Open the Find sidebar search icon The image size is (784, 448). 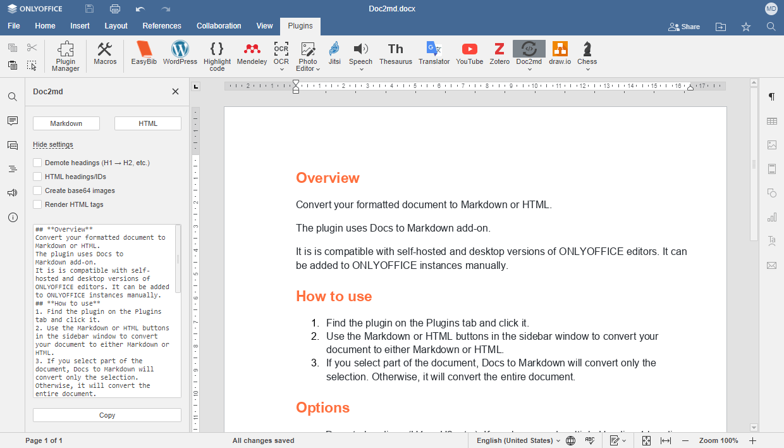(x=13, y=97)
